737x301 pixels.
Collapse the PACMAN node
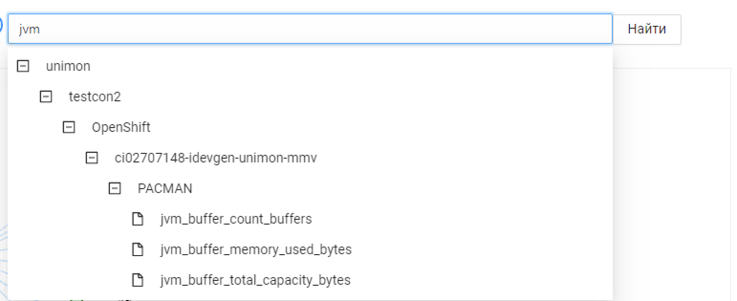click(x=115, y=188)
